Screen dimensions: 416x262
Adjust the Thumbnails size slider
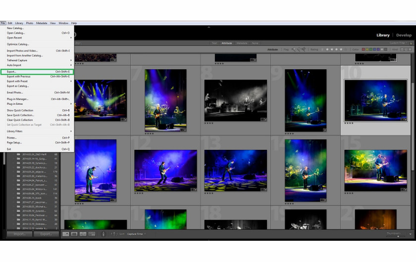[398, 236]
